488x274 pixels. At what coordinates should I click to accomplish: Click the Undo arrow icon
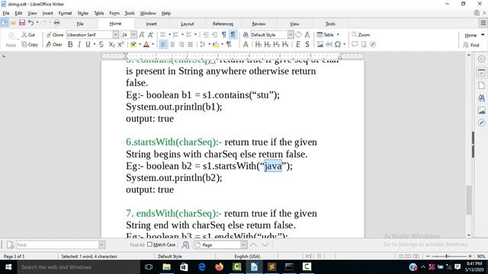(30, 23)
